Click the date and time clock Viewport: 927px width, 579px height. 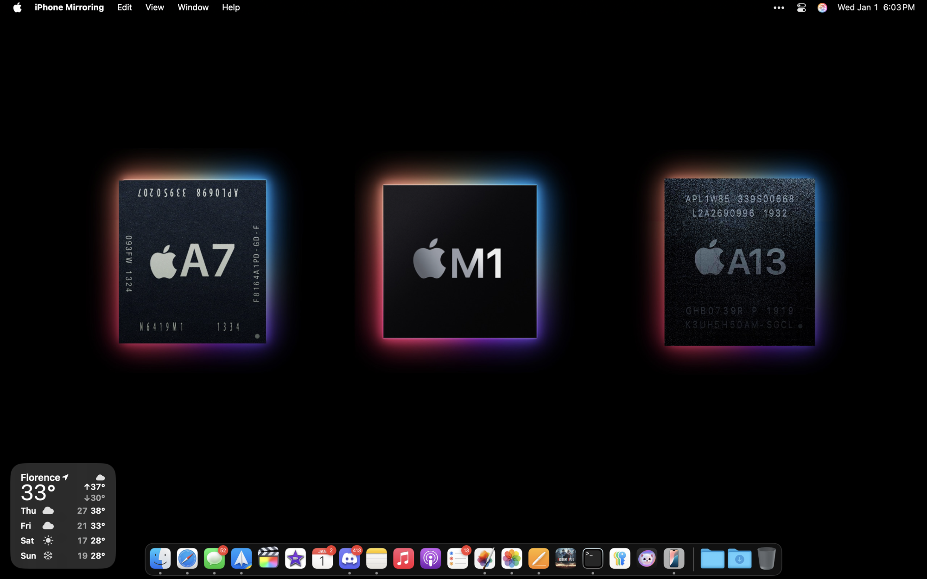(876, 7)
